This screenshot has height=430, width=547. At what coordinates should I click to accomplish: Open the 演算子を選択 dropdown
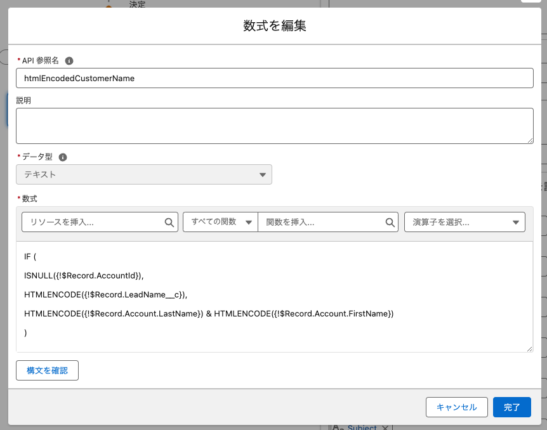(465, 222)
